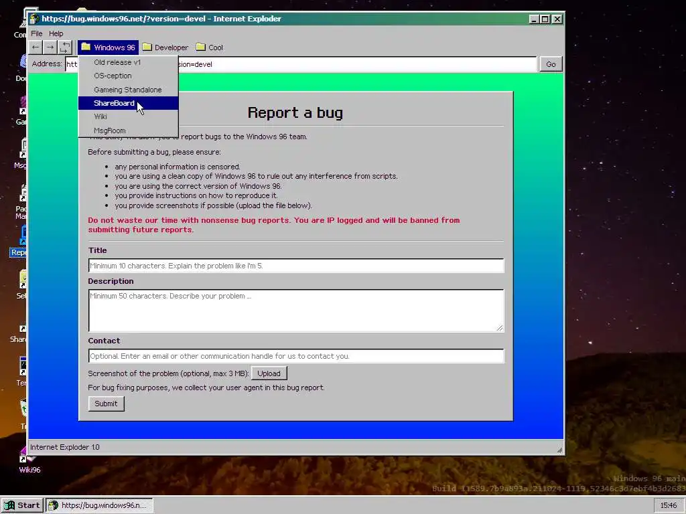Click the 'Internet Exploder 1.0' status text
686x514 pixels.
[x=65, y=447]
